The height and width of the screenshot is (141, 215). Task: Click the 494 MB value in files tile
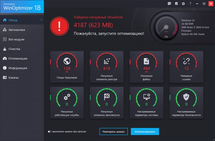(147, 69)
